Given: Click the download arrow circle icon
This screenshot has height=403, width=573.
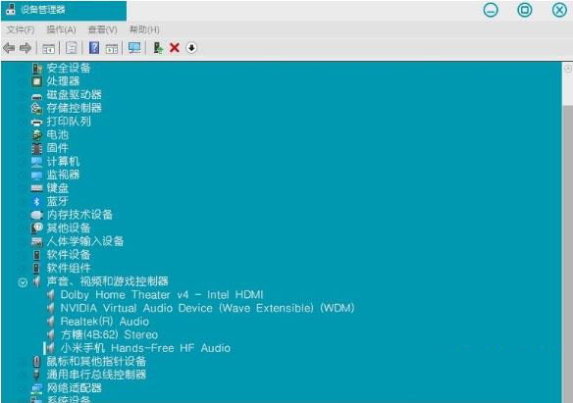Looking at the screenshot, I should pos(191,48).
